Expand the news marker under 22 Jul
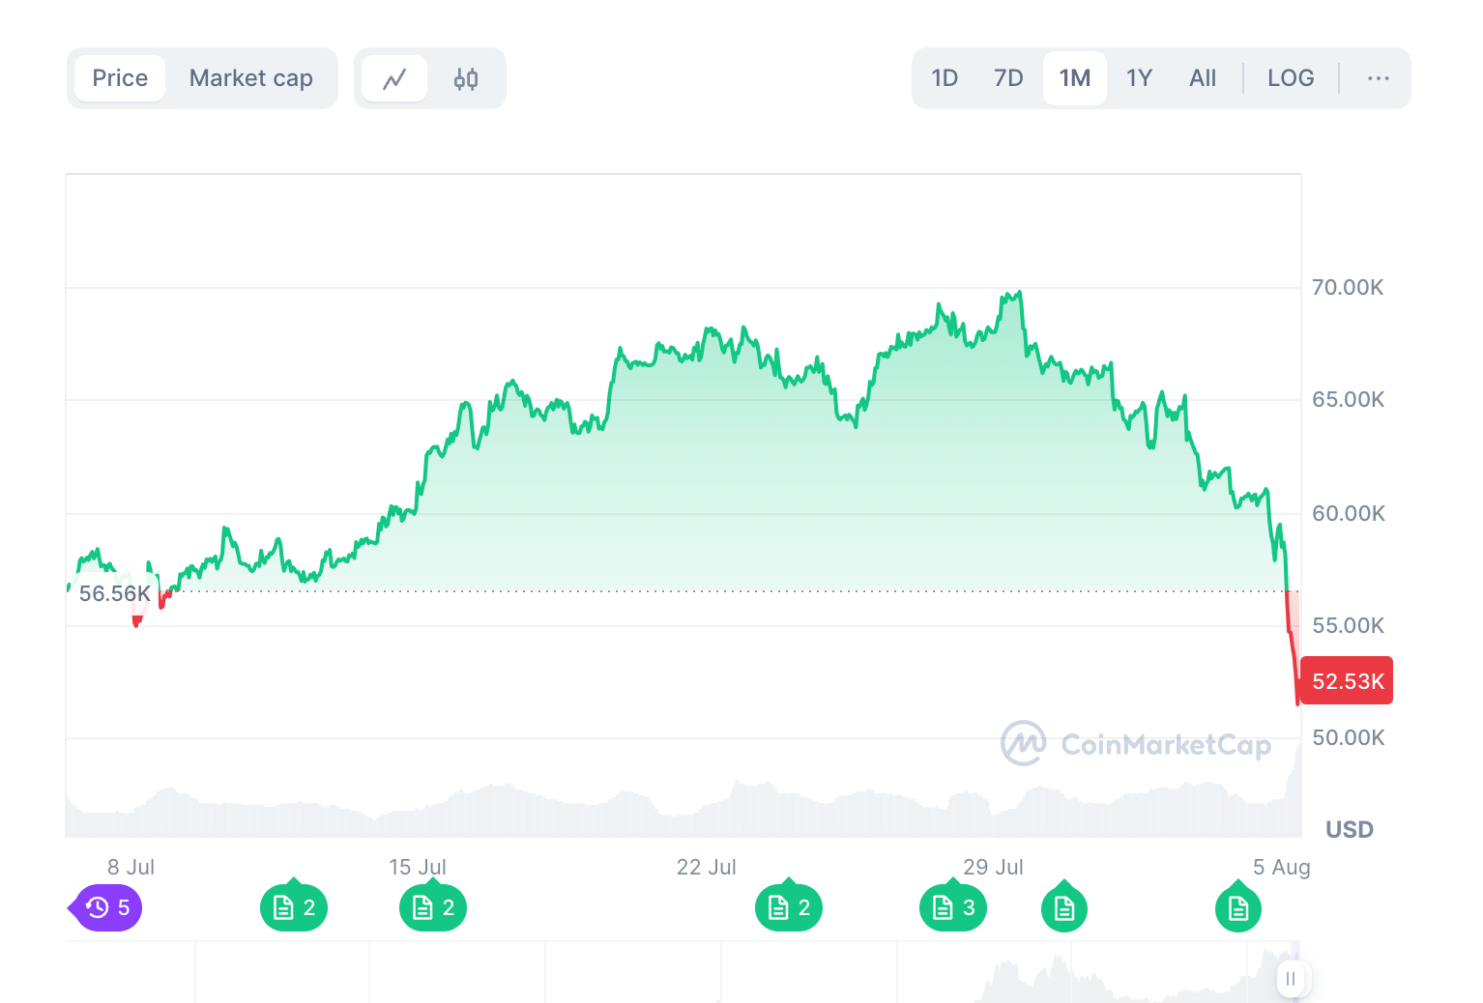The height and width of the screenshot is (1003, 1483). pyautogui.click(x=788, y=907)
